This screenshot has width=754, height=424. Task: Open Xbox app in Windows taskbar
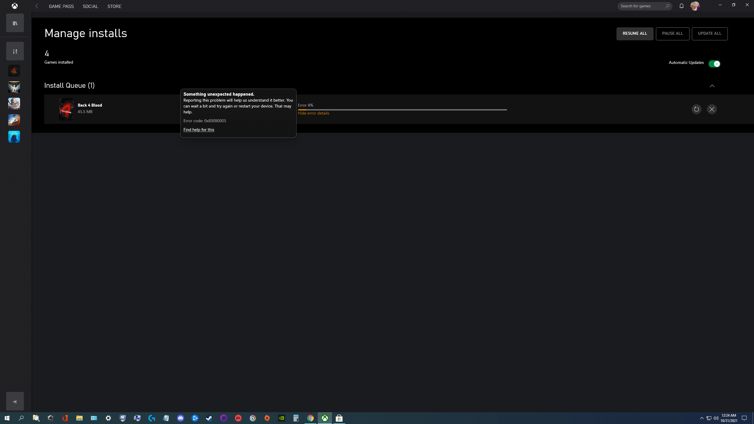click(325, 418)
